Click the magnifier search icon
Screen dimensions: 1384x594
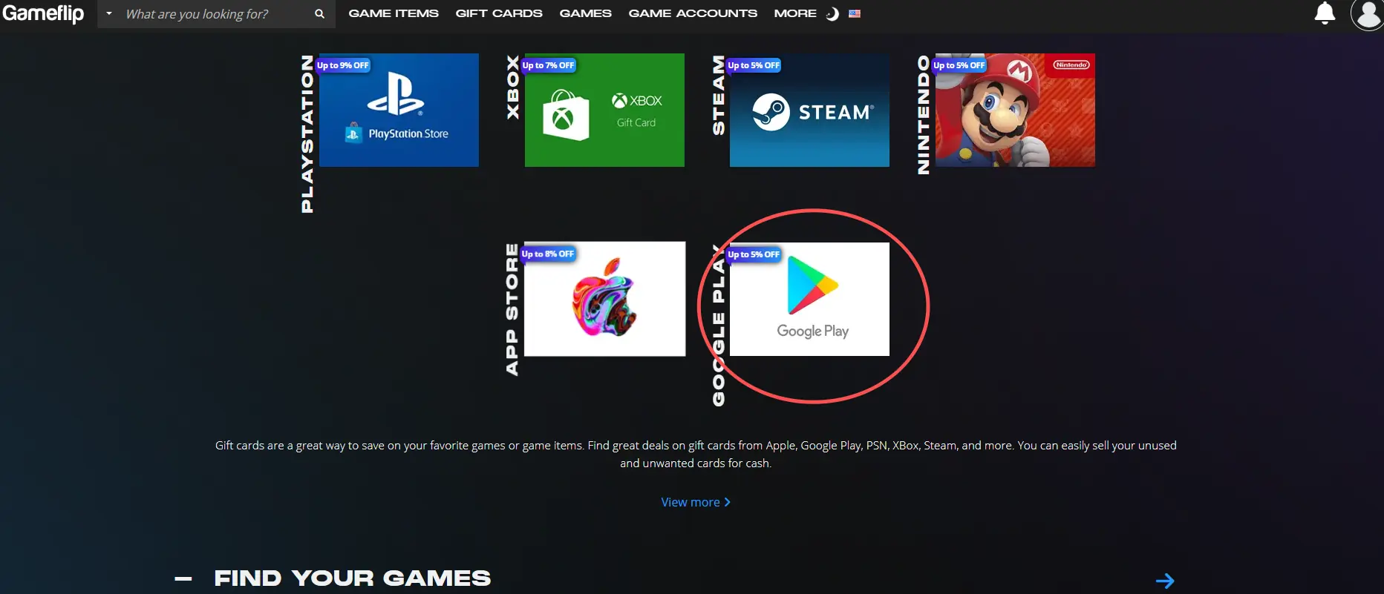(319, 14)
